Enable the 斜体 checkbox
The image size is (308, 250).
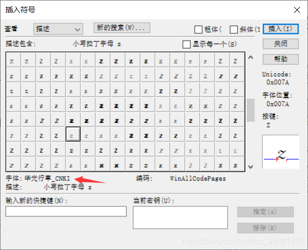234,30
